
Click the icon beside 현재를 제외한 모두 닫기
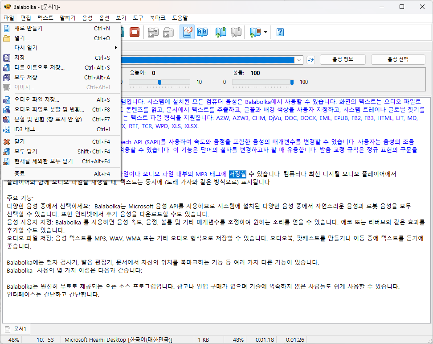pos(7,161)
